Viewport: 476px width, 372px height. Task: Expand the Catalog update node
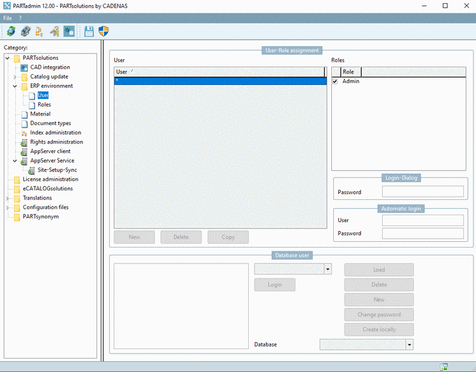click(15, 77)
